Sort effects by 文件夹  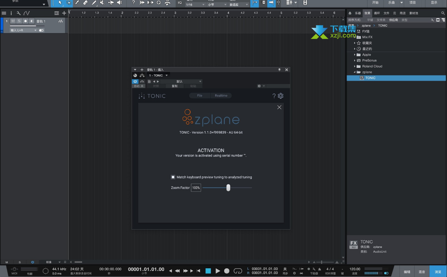click(381, 20)
